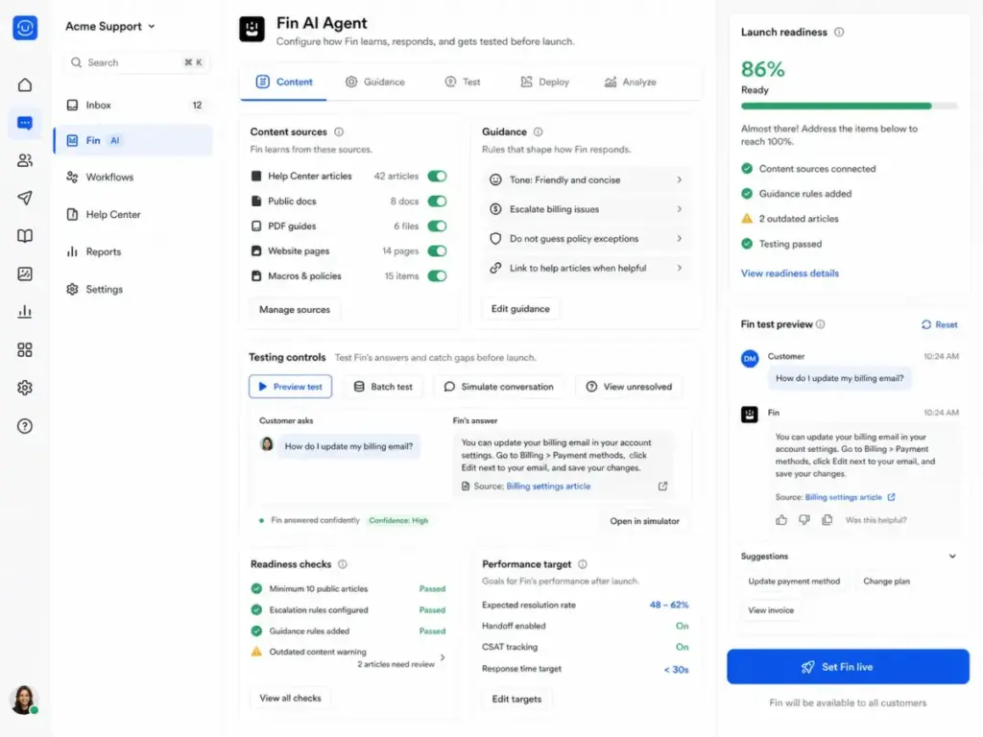Open the knowledge book icon in left rail
This screenshot has height=737, width=983.
24,236
